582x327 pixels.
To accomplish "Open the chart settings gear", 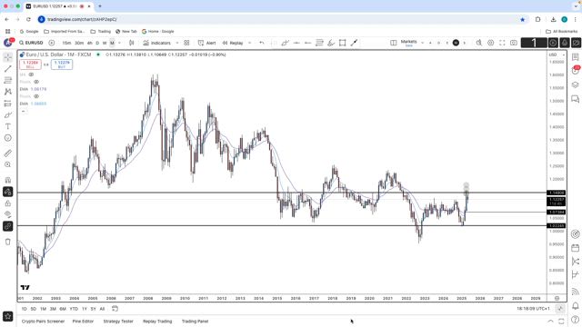I will 491,43.
